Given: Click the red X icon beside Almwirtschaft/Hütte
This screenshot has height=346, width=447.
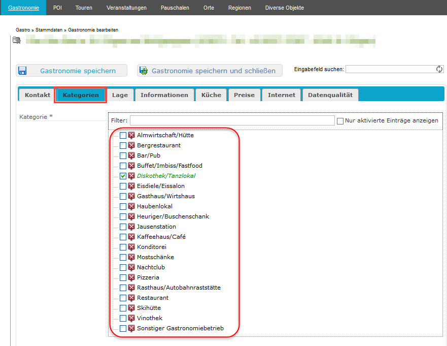Looking at the screenshot, I should point(131,135).
